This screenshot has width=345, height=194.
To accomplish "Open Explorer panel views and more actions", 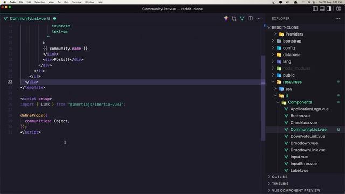I will (x=338, y=19).
